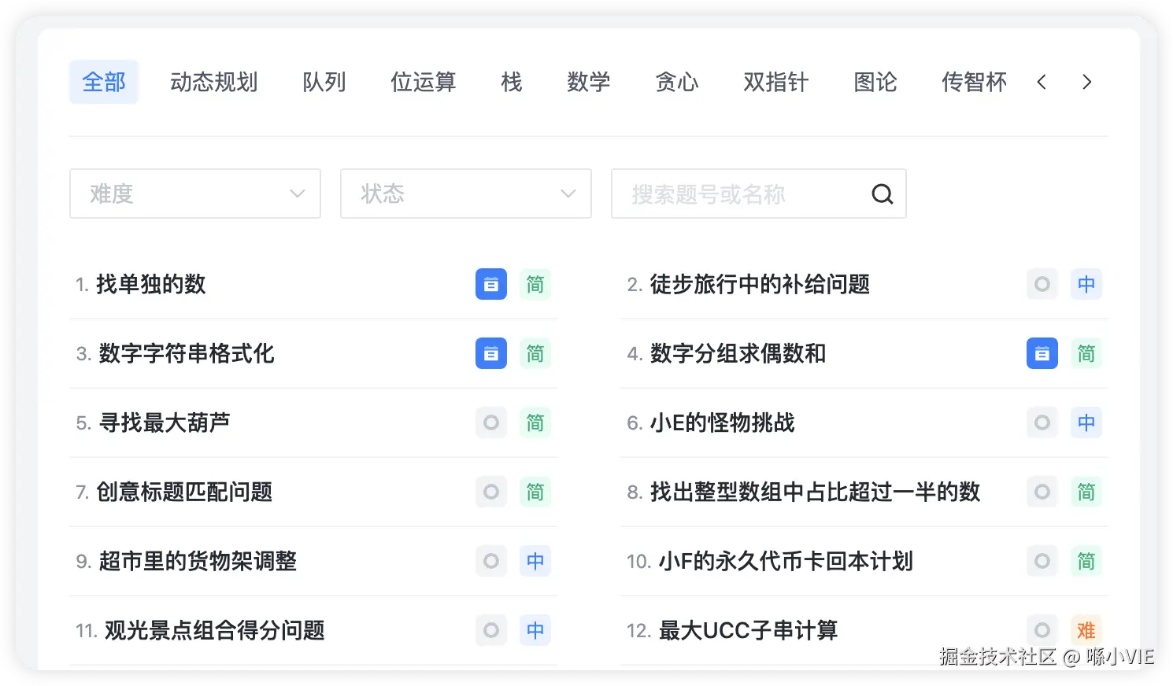Screen dimensions: 1173x686
Task: Click the solved marker for 数字分组求偶数和
Action: [1042, 353]
